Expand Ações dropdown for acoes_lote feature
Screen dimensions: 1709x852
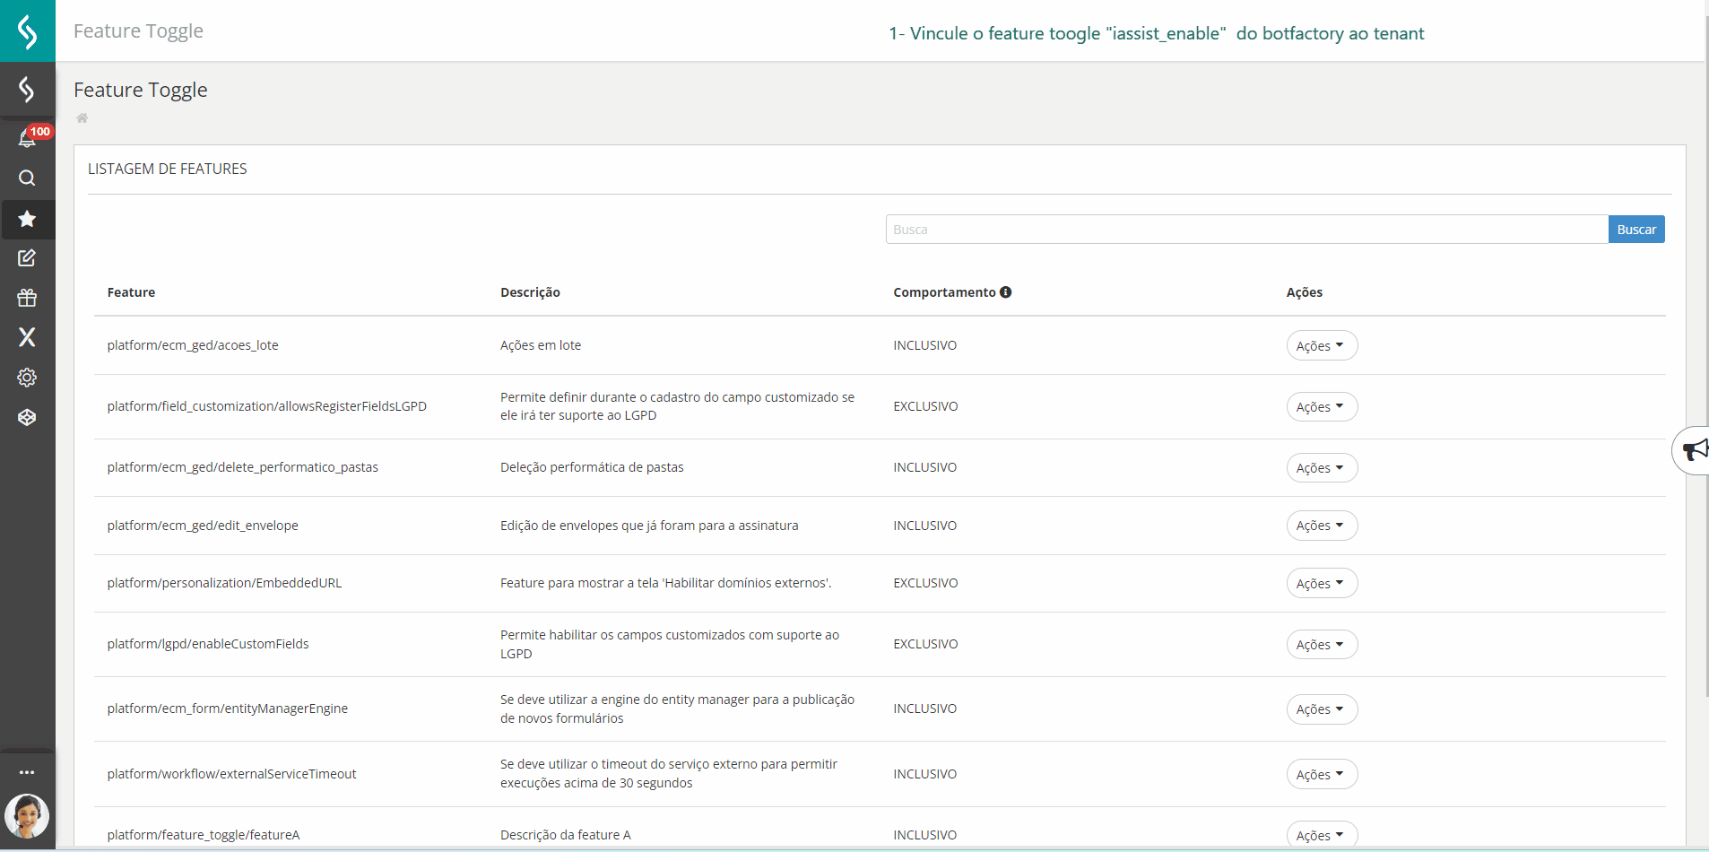(1321, 346)
